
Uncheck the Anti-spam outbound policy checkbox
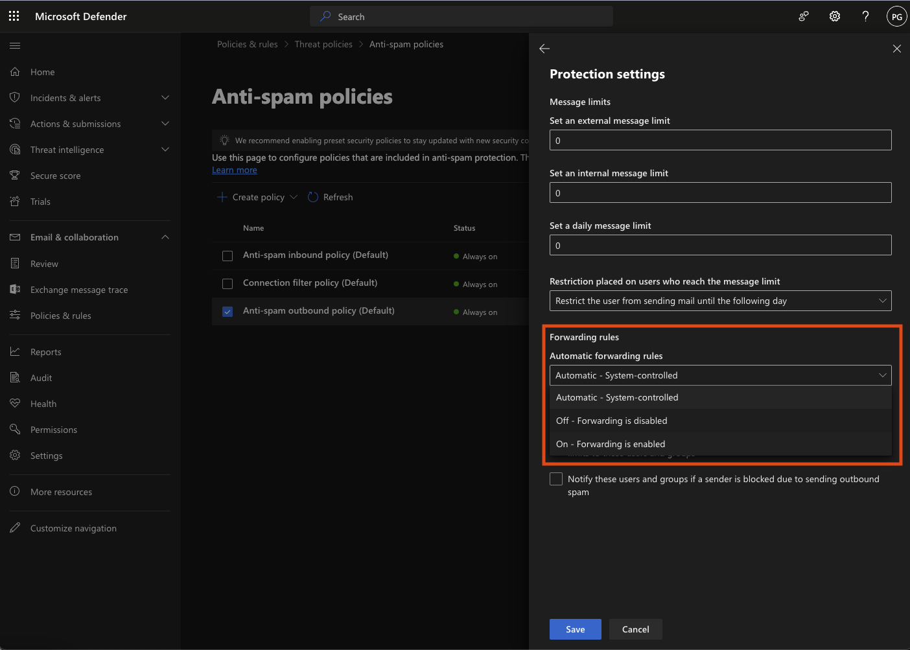coord(227,312)
